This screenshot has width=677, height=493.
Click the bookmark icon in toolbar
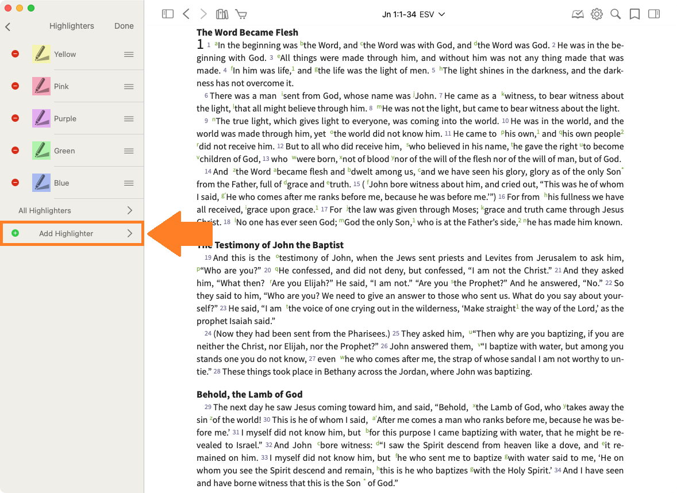click(634, 14)
